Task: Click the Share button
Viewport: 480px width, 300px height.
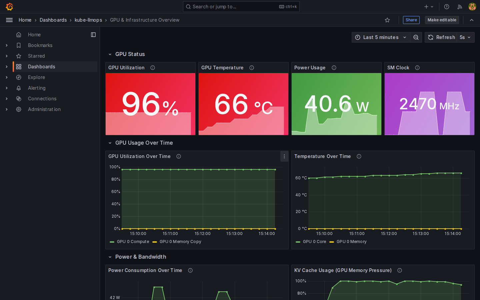Action: click(411, 20)
